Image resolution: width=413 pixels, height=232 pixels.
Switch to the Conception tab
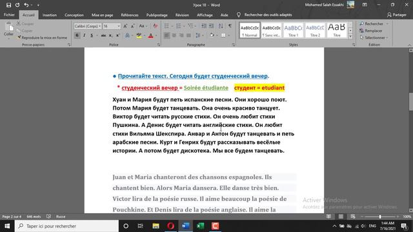[x=74, y=15]
